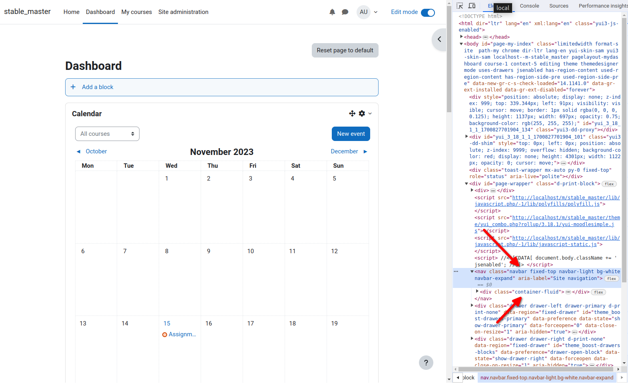Open the Dashboard menu item
This screenshot has width=628, height=383.
(x=100, y=12)
